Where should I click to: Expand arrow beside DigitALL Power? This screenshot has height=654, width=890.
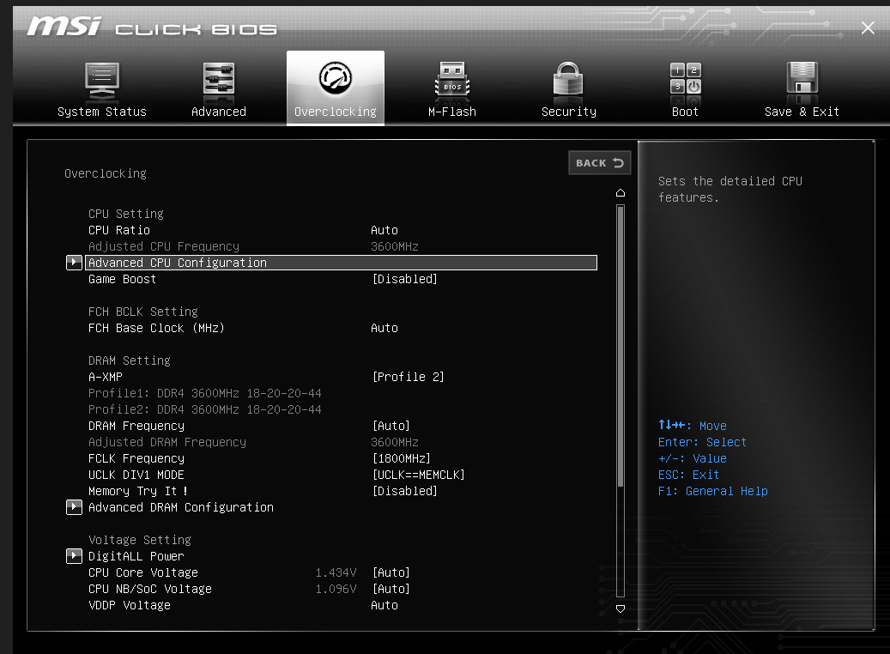(x=74, y=556)
